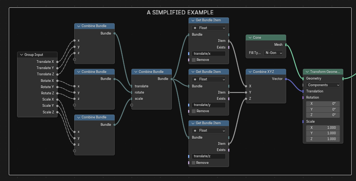Click Rotation Y value field

tap(323, 109)
